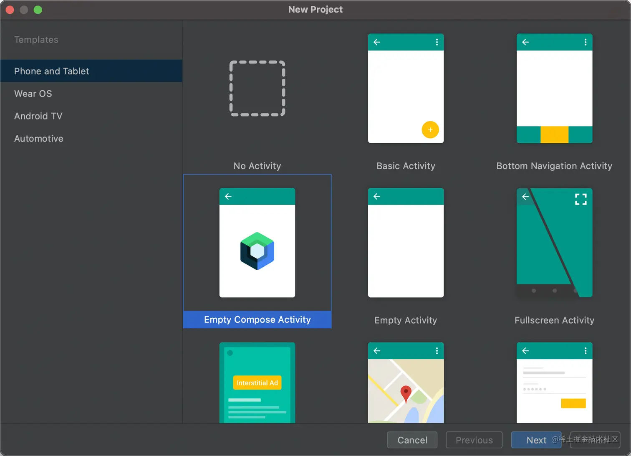This screenshot has height=456, width=631.
Task: Click the No Activity label
Action: click(257, 166)
